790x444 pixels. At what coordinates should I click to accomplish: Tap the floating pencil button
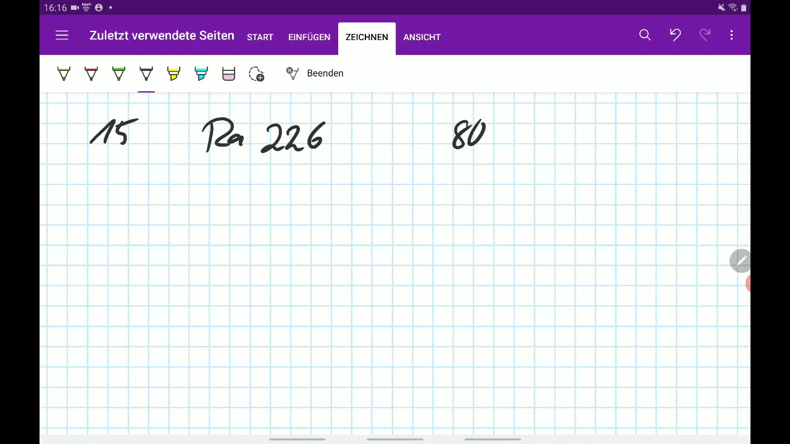pyautogui.click(x=740, y=261)
